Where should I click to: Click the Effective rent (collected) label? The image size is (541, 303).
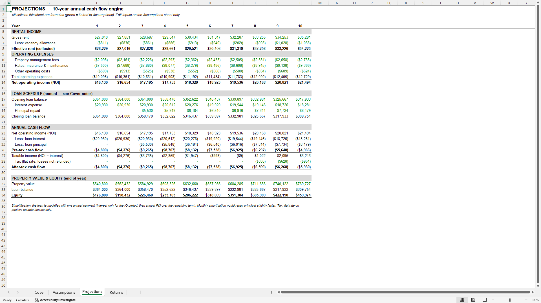33,48
